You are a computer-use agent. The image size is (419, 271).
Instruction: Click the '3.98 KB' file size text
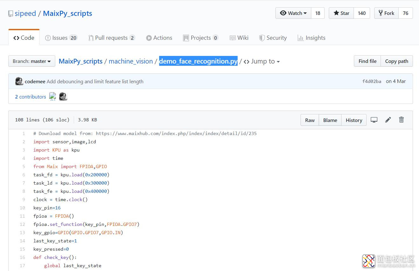pyautogui.click(x=87, y=120)
